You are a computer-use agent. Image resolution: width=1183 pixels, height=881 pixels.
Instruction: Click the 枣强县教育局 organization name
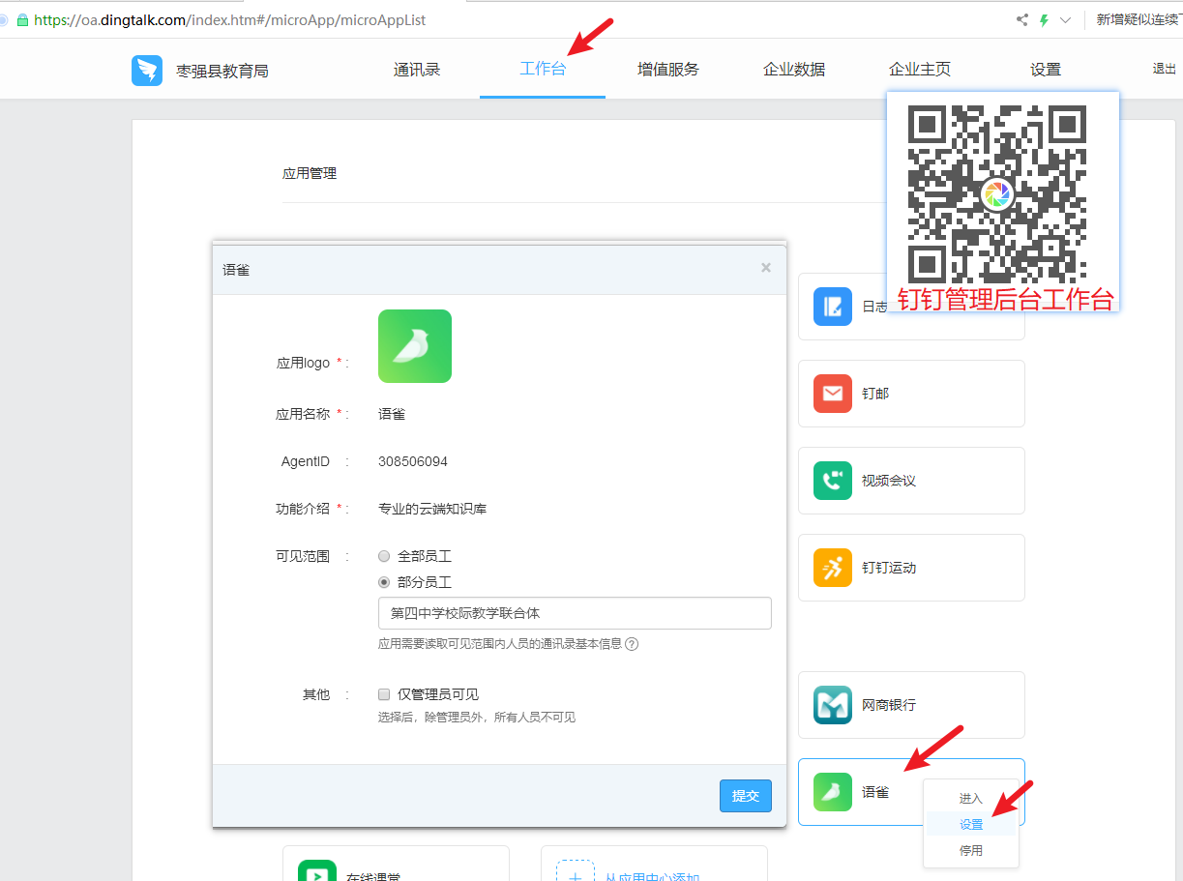222,72
